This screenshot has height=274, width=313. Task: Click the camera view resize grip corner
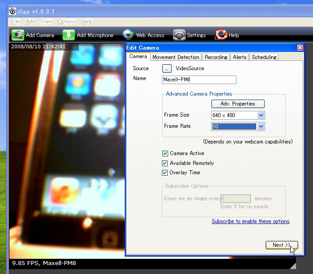(293, 266)
